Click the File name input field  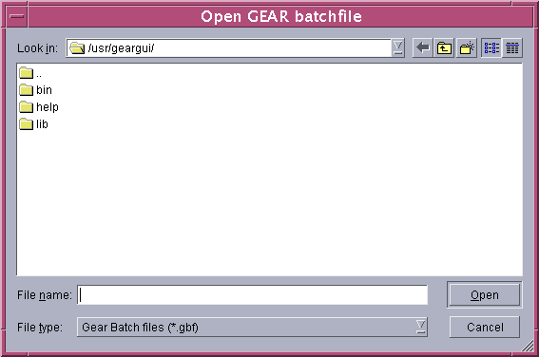pyautogui.click(x=252, y=295)
